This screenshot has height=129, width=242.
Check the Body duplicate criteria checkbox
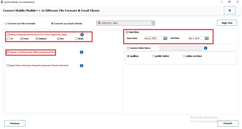(77, 39)
